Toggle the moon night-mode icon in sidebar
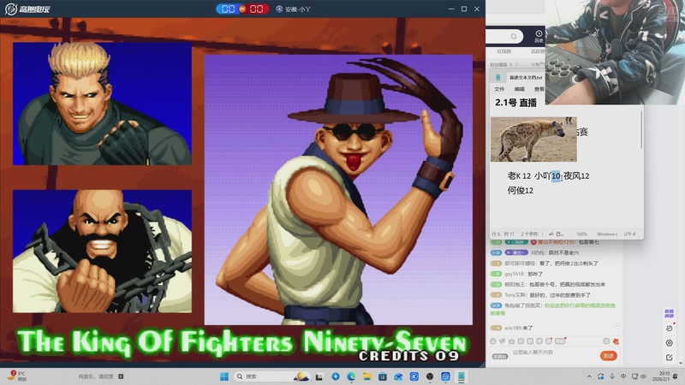This screenshot has height=385, width=685. [670, 328]
